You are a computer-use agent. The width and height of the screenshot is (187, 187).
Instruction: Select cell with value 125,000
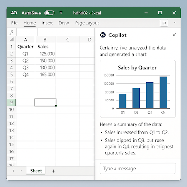[x=45, y=54]
